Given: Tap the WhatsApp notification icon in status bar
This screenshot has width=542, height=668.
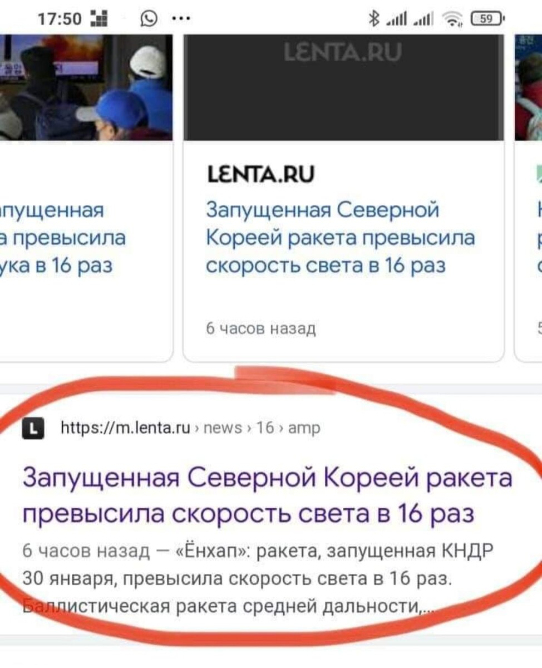Looking at the screenshot, I should point(149,19).
